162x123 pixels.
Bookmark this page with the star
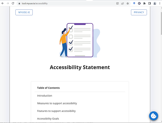128,3
